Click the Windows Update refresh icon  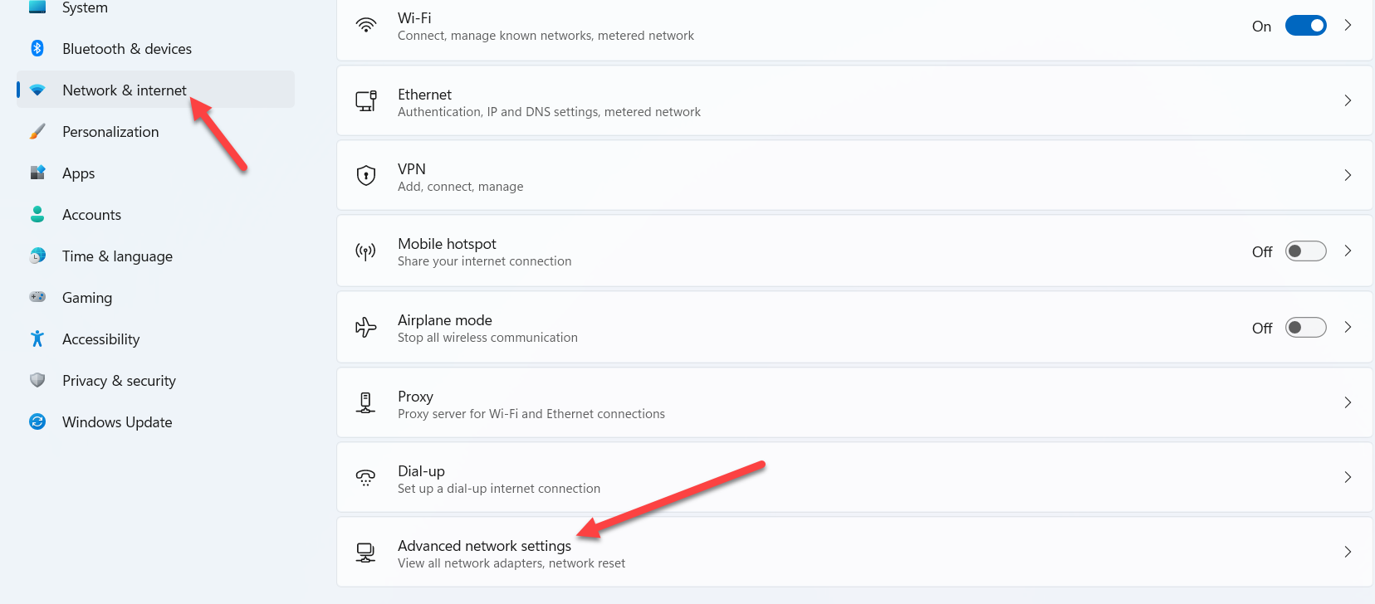click(x=37, y=421)
